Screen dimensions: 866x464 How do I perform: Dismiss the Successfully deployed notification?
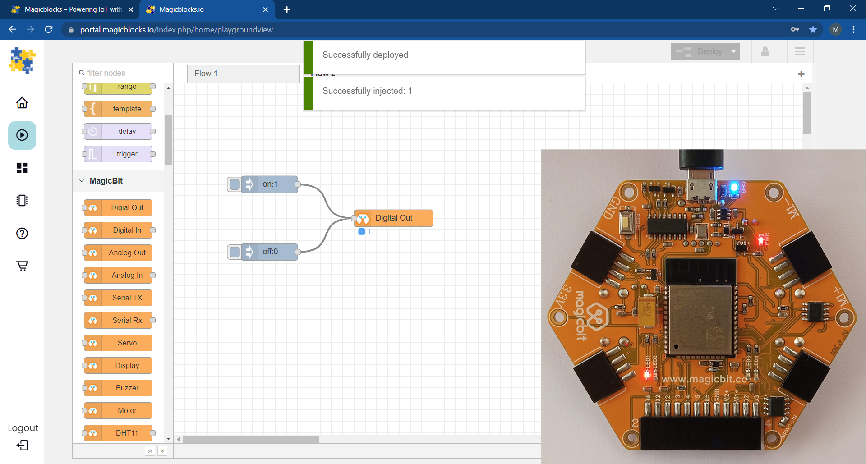click(444, 57)
